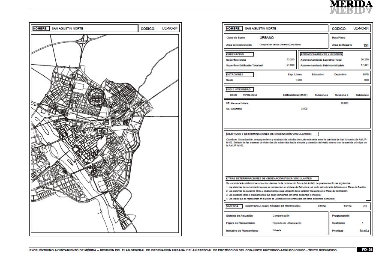Click the URBANO soil class value
The width and height of the screenshot is (385, 253).
[x=267, y=38]
